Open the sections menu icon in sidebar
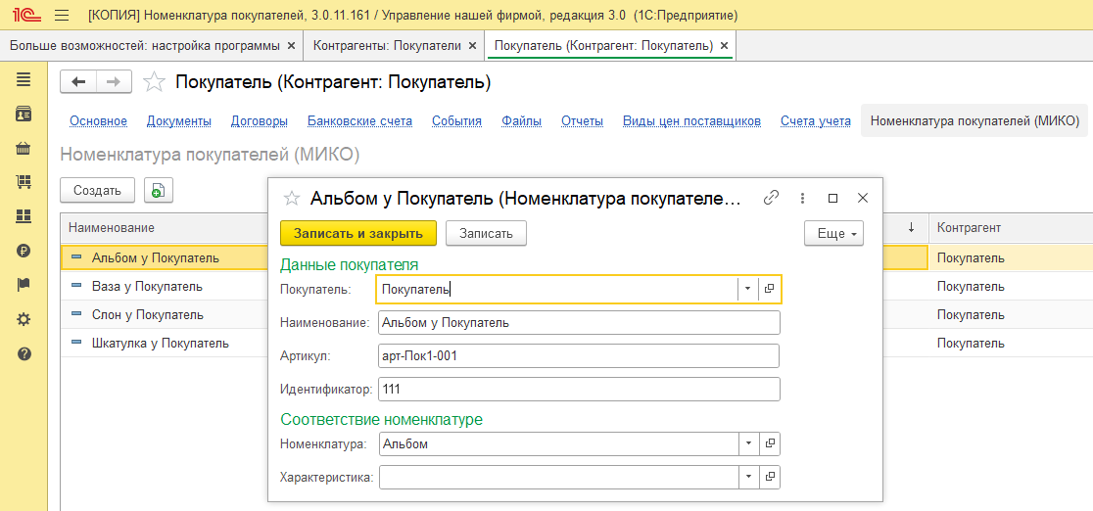Screen dimensions: 1093x511 pyautogui.click(x=24, y=80)
